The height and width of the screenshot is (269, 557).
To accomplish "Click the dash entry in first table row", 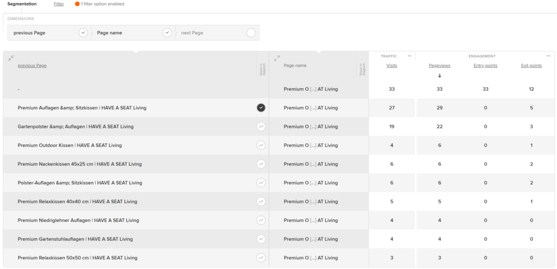I will [18, 89].
